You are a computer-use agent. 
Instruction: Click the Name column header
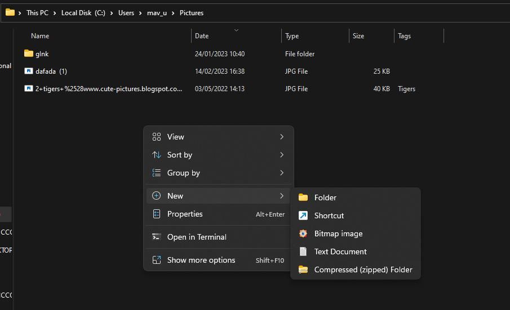[40, 36]
